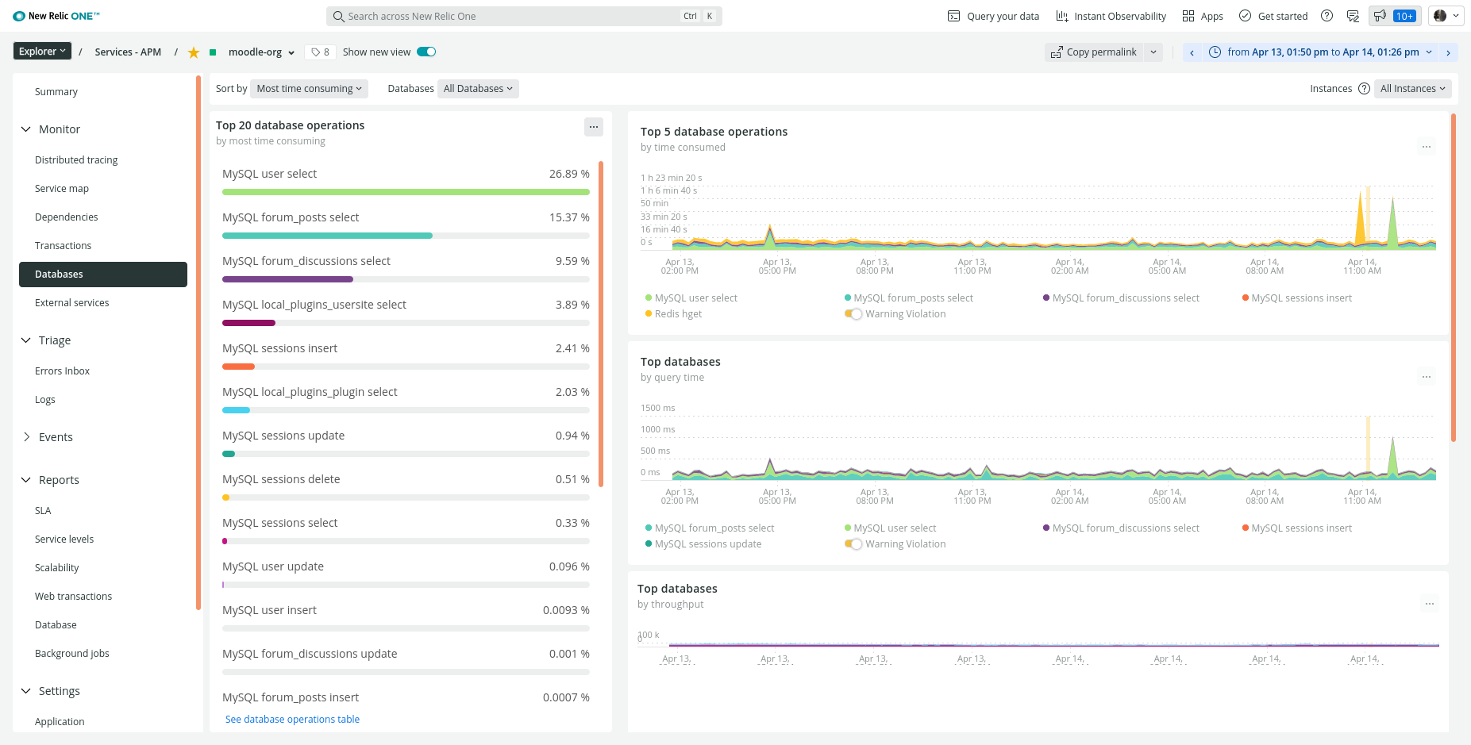Viewport: 1471px width, 745px height.
Task: Toggle Warning Violation in Top 5 operations chart
Action: tap(853, 314)
